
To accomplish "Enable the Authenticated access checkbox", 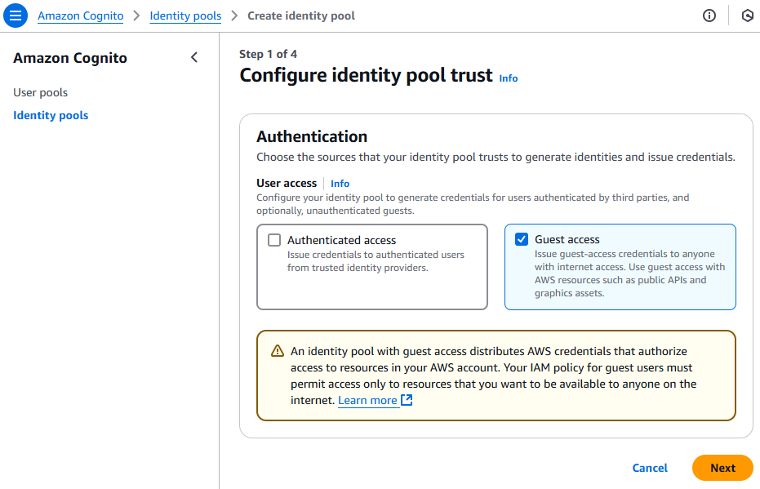I will tap(274, 240).
